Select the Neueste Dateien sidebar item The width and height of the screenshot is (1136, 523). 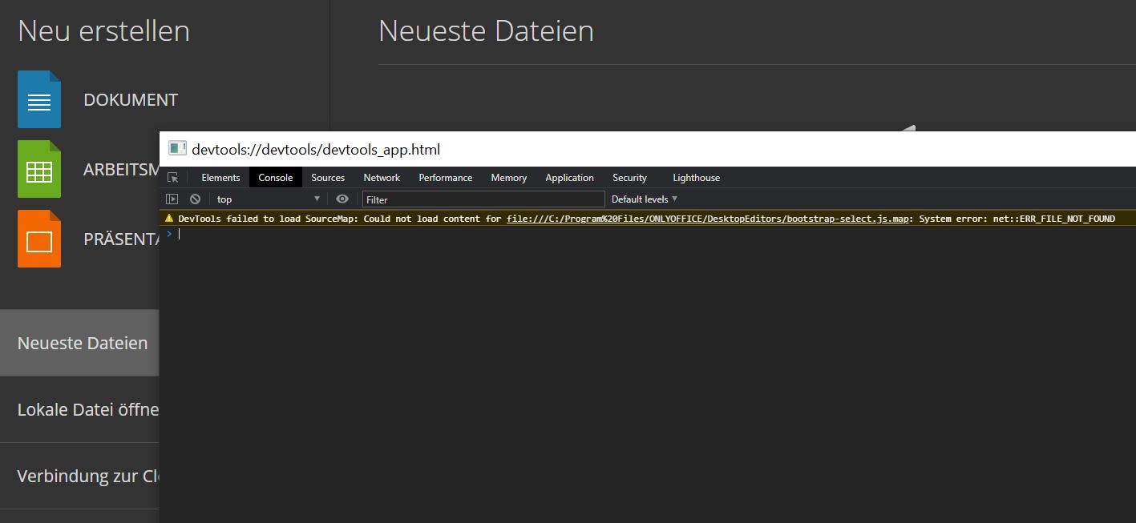(80, 343)
